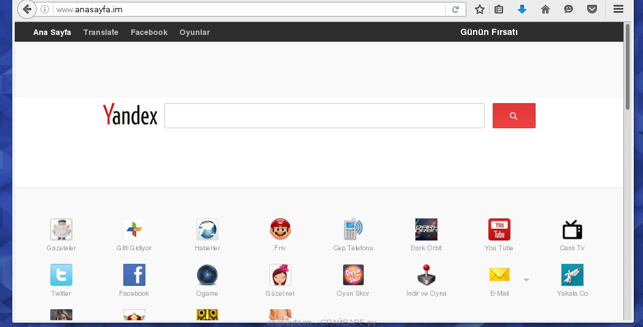This screenshot has height=327, width=643.
Task: Reload the page with the refresh icon
Action: 455,9
